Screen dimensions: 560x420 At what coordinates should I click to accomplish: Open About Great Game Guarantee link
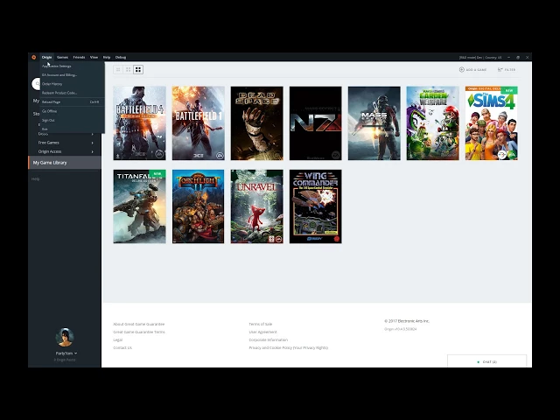pos(139,325)
